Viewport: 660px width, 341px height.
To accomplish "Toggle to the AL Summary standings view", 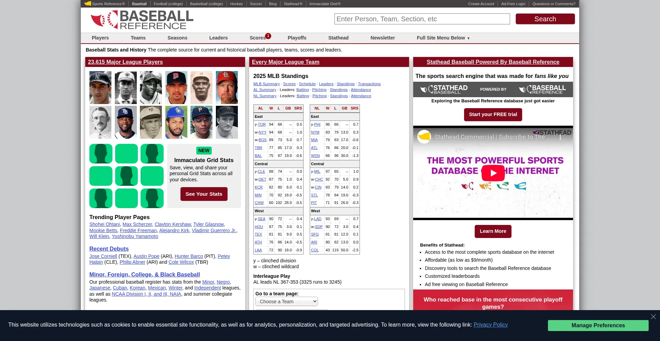I will [265, 90].
